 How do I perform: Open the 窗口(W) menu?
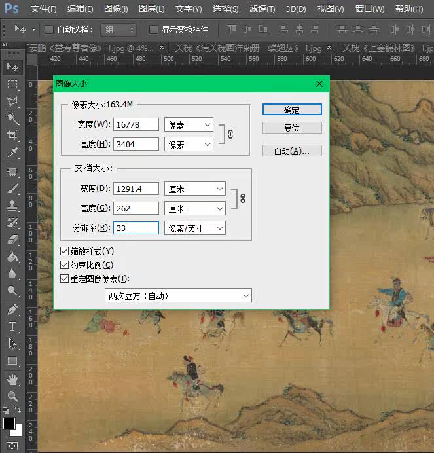(x=370, y=9)
